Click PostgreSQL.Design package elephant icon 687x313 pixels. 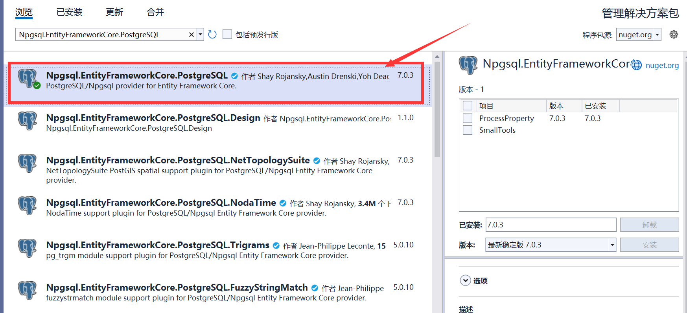27,121
